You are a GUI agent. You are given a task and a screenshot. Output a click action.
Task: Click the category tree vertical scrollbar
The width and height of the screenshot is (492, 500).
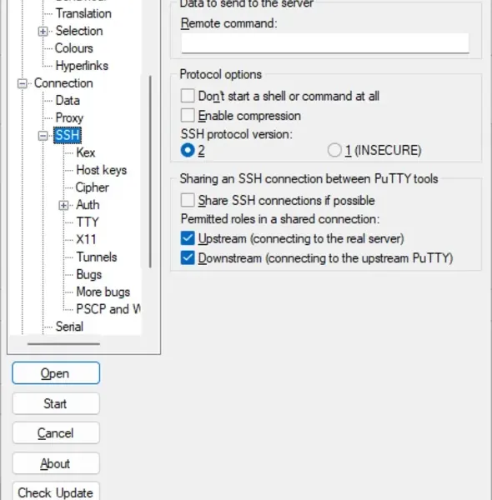tap(150, 172)
